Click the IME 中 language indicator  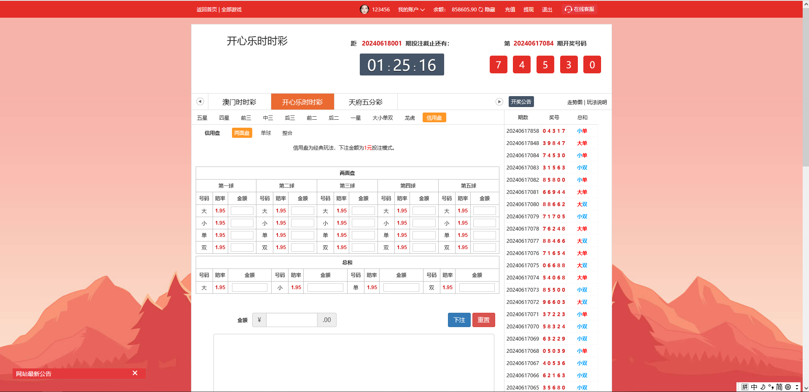754,387
